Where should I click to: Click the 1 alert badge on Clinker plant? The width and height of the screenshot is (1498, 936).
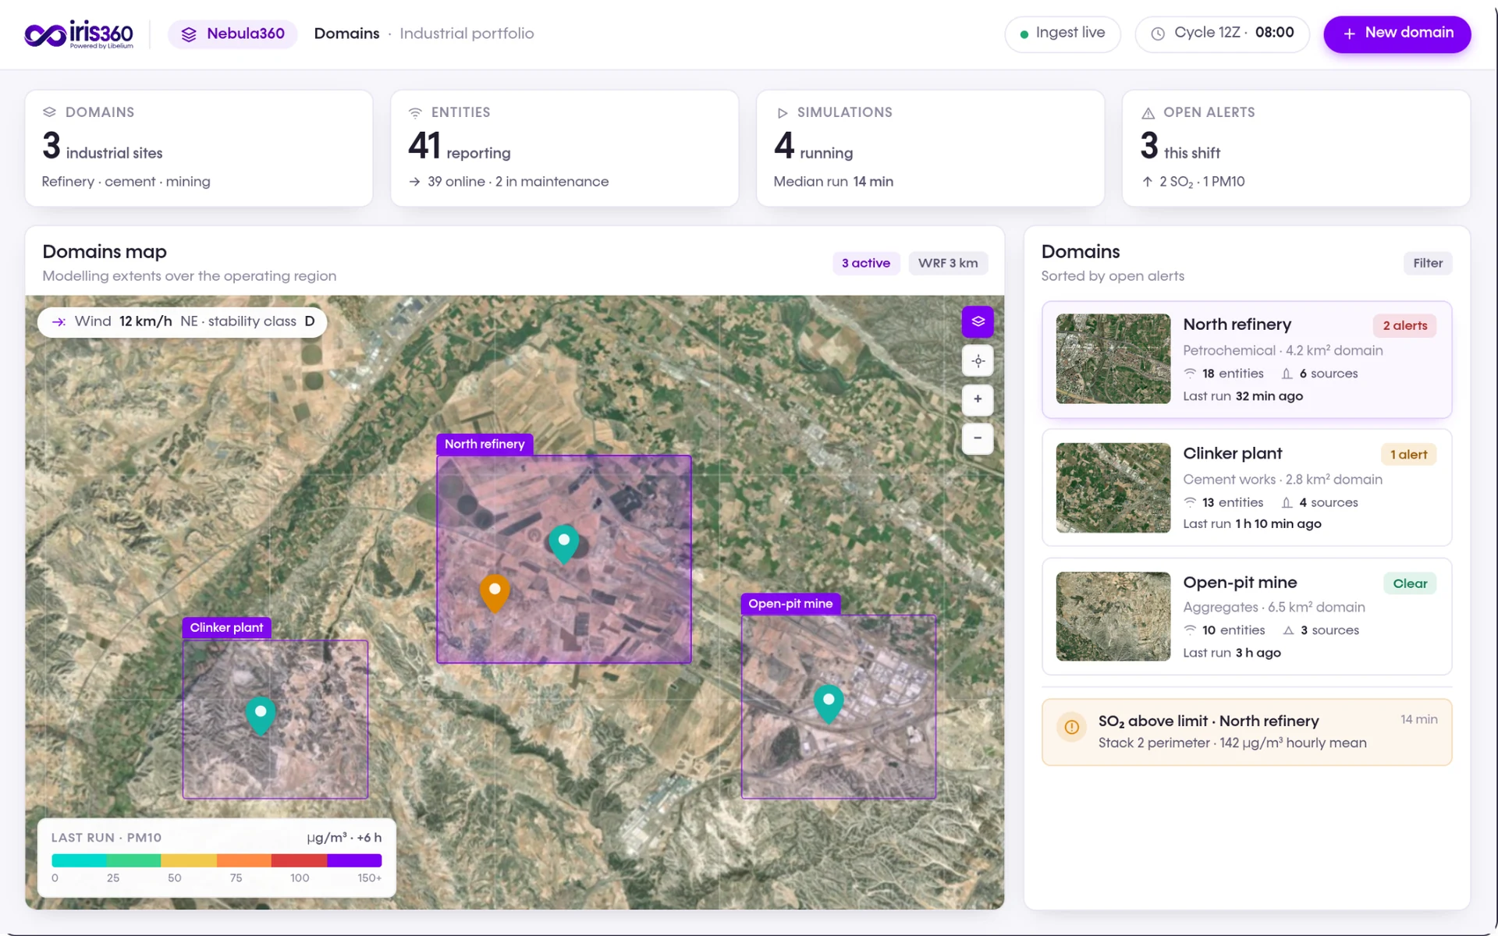[1408, 455]
